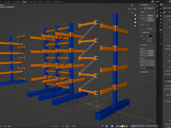Screen dimensions: 171x128
Task: Click the zoom magnifier viewport icon
Action: pos(135,15)
